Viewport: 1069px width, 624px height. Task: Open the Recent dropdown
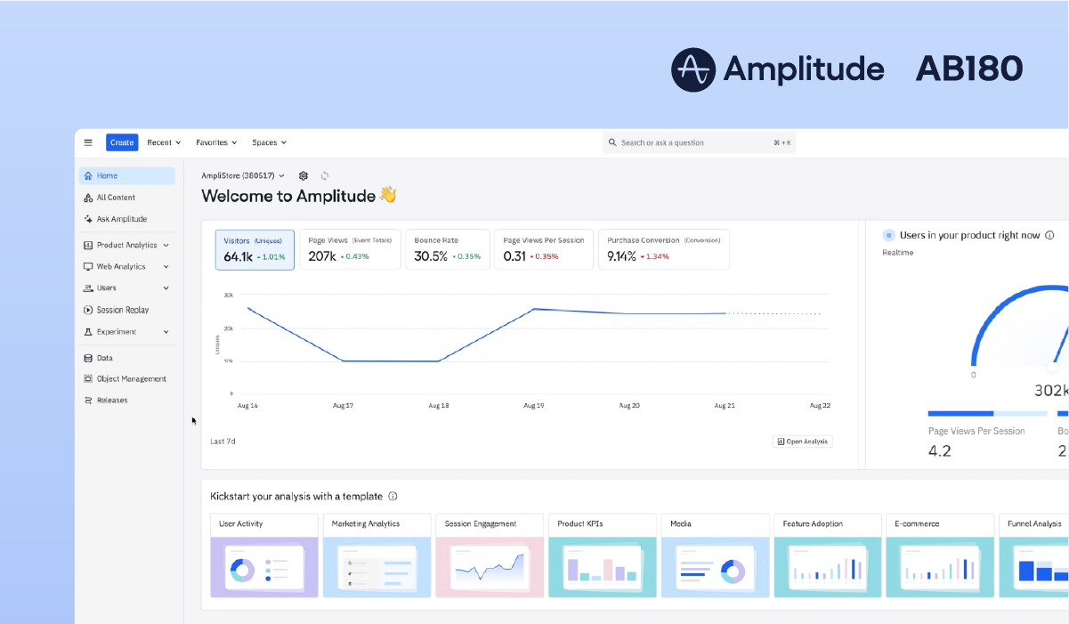click(x=164, y=142)
